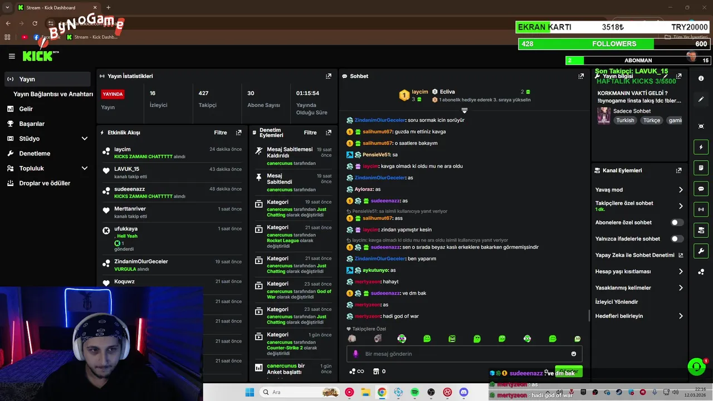Click the chat panel scrollbar
Viewport: 713px width, 401px height.
[589, 315]
